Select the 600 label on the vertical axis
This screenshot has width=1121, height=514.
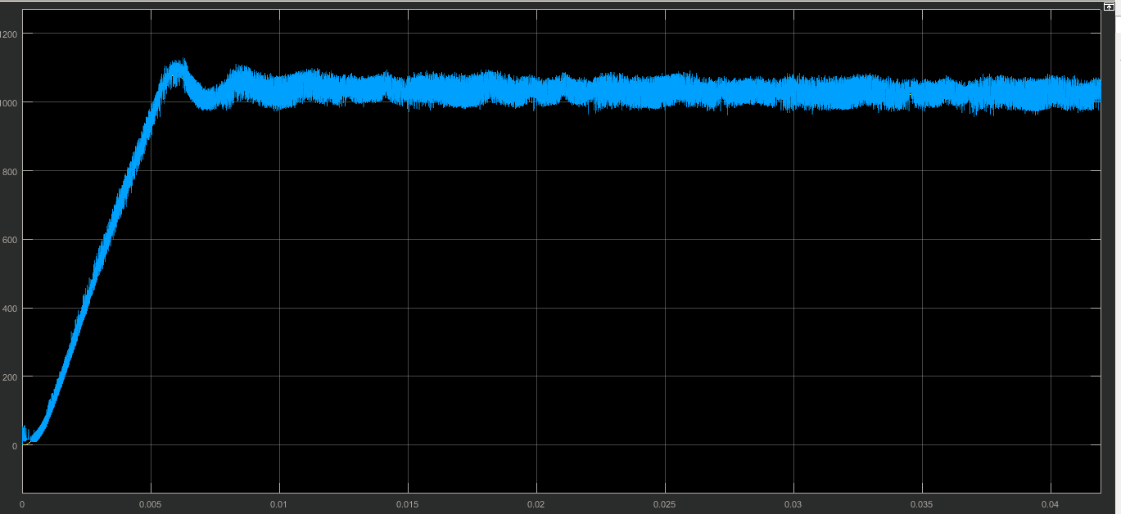pos(8,240)
